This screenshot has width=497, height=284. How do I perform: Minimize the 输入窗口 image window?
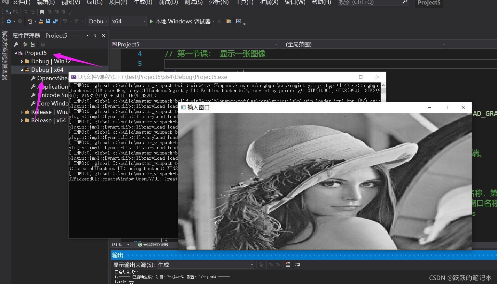pos(430,107)
